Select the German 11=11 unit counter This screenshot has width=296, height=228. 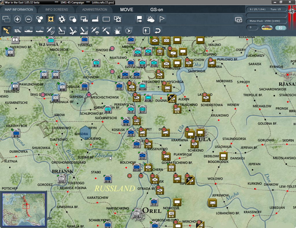tap(137, 167)
